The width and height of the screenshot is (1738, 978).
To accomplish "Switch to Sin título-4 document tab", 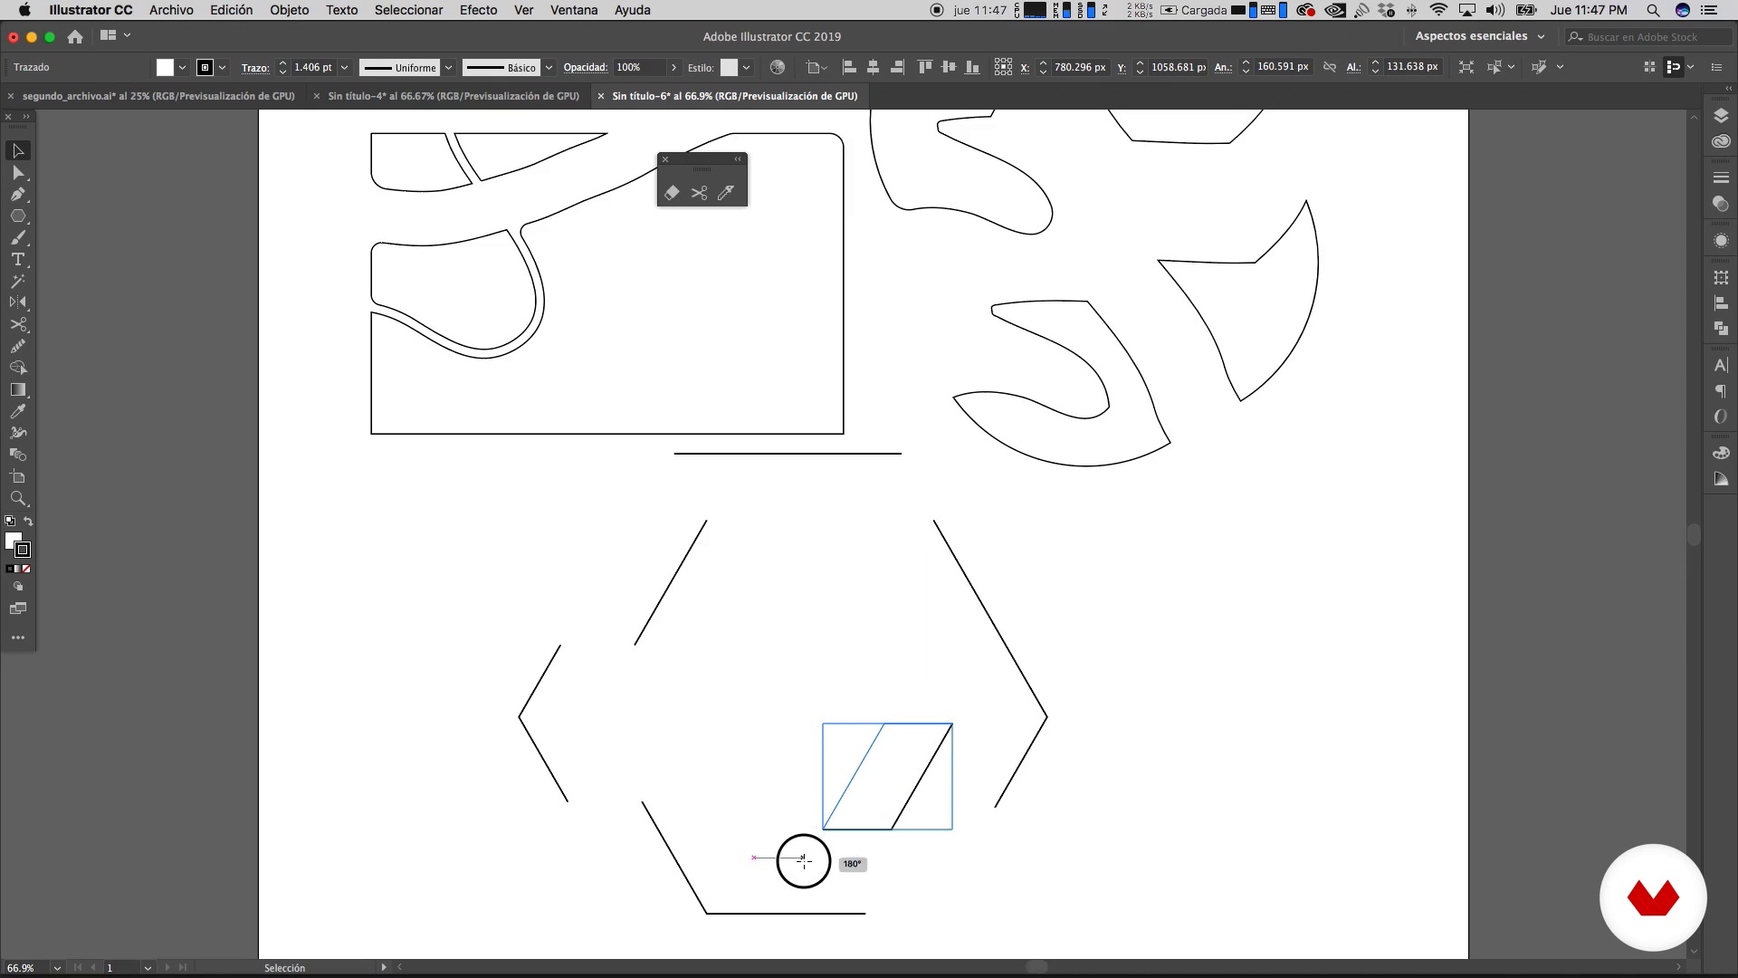I will click(x=454, y=96).
